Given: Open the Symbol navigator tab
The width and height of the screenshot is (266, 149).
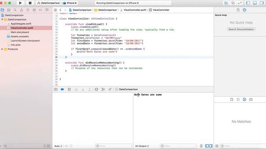Looking at the screenshot, I should 9,10.
